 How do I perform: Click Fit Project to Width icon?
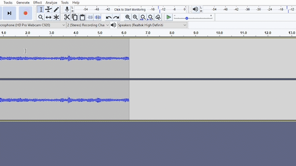pyautogui.click(x=150, y=17)
